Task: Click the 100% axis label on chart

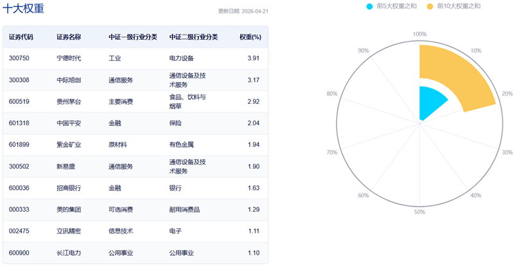Action: point(419,34)
